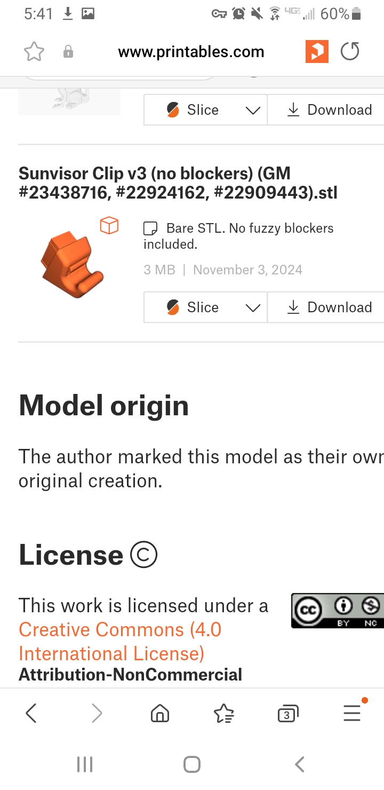Download the Sunvisor Clip v3 STL
This screenshot has height=790, width=384.
pos(326,307)
